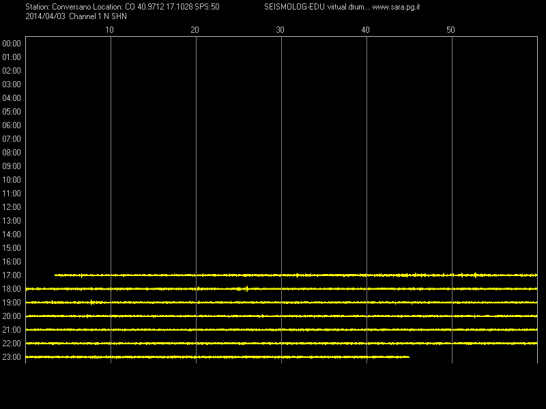Click the 20:00 seismic trace line

click(281, 316)
